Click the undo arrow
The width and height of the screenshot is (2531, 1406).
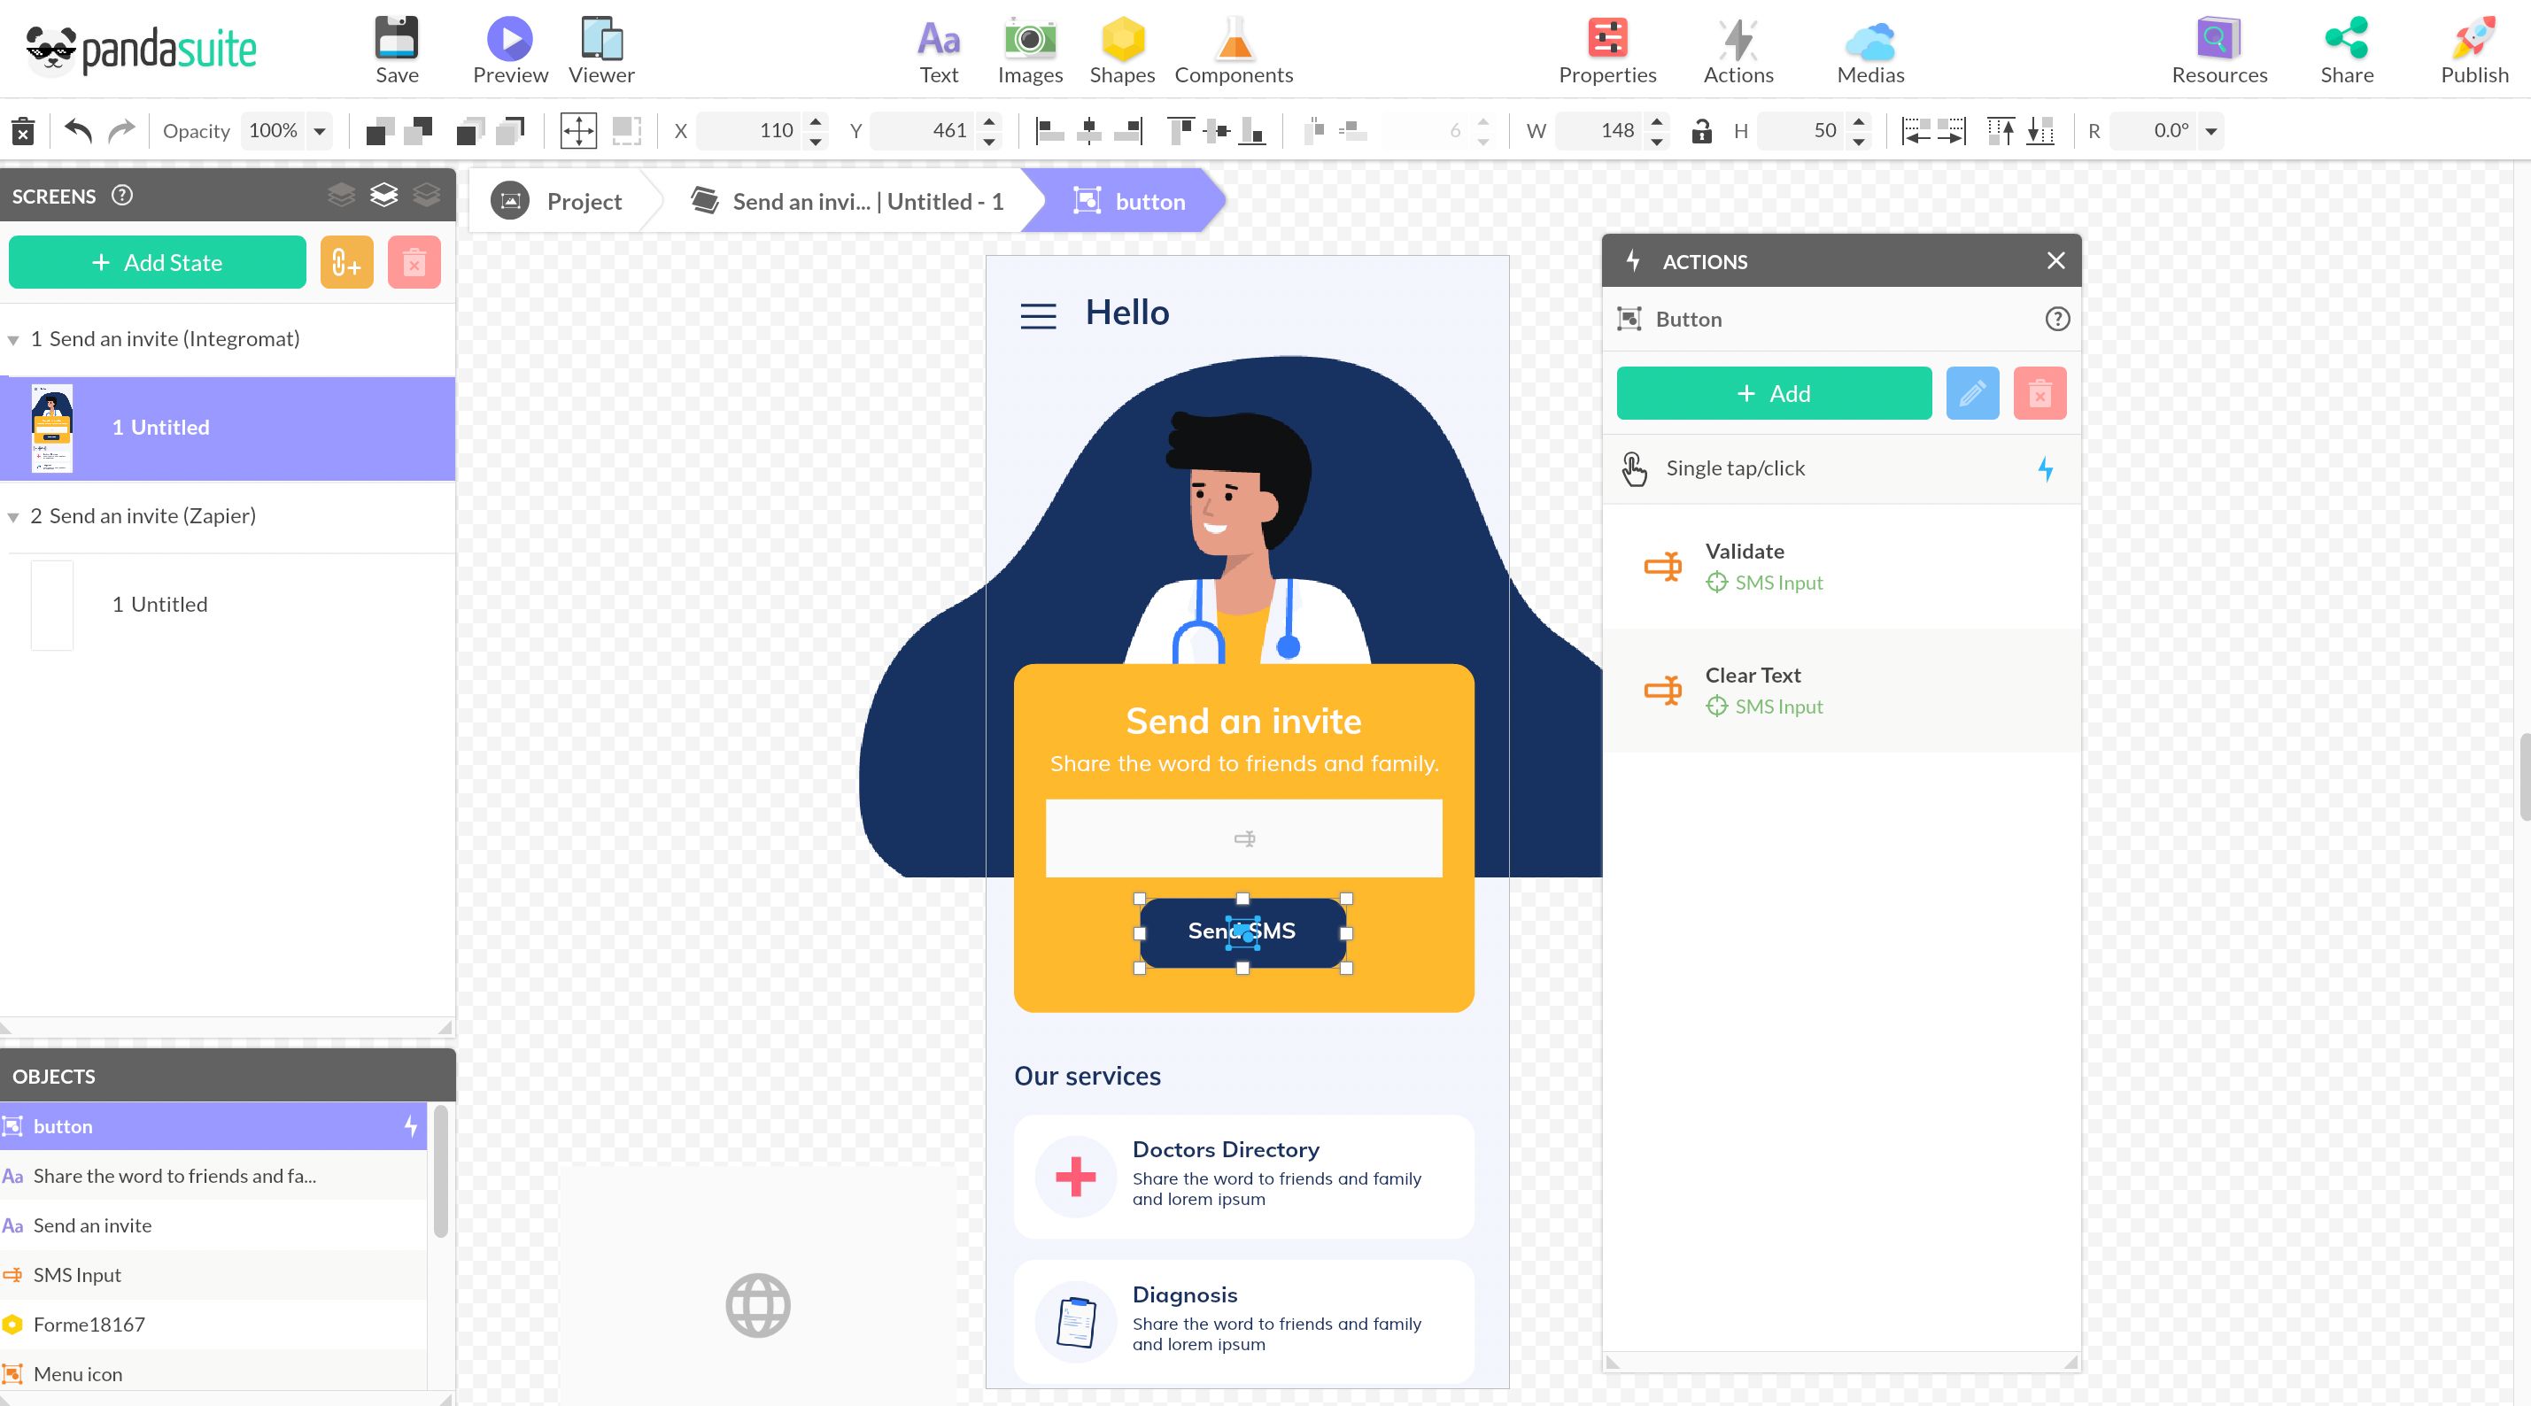pos(78,131)
